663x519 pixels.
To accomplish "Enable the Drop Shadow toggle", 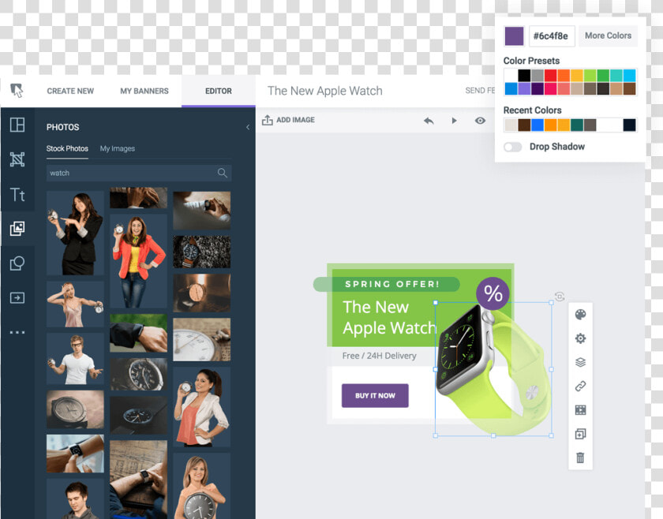I will 512,147.
